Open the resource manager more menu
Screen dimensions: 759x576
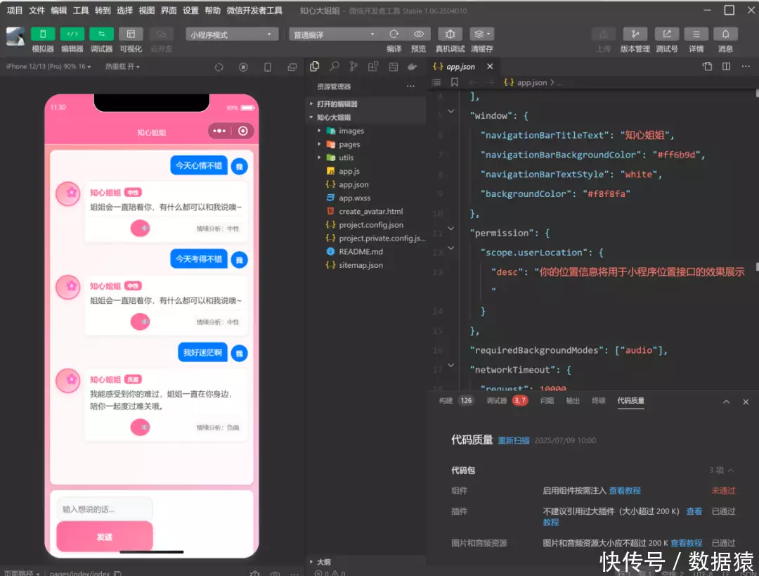[x=410, y=87]
